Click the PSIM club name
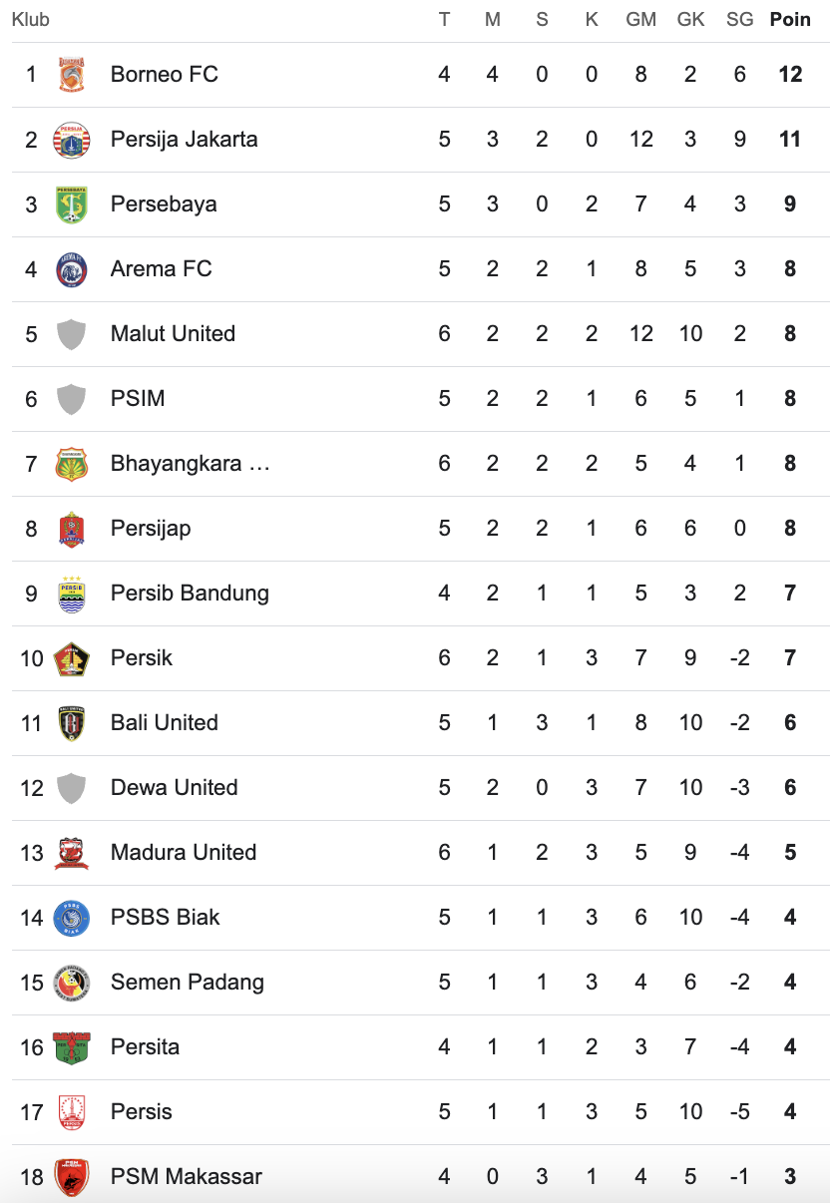 click(138, 399)
